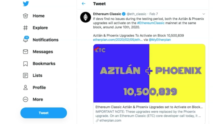Open Home via house icon

point(25,16)
